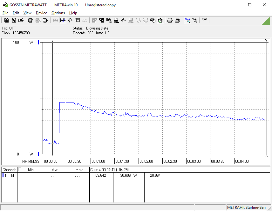This screenshot has width=272, height=211.
Task: Click the read-from-device meter icon
Action: [31, 20]
